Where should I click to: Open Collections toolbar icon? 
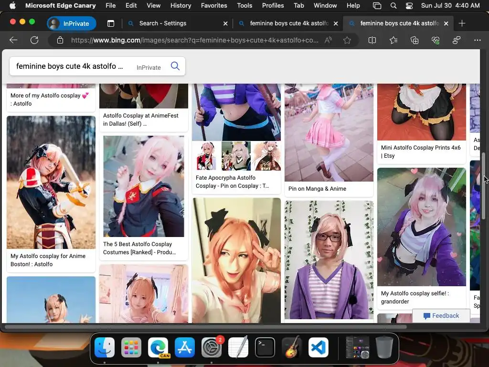coord(415,40)
